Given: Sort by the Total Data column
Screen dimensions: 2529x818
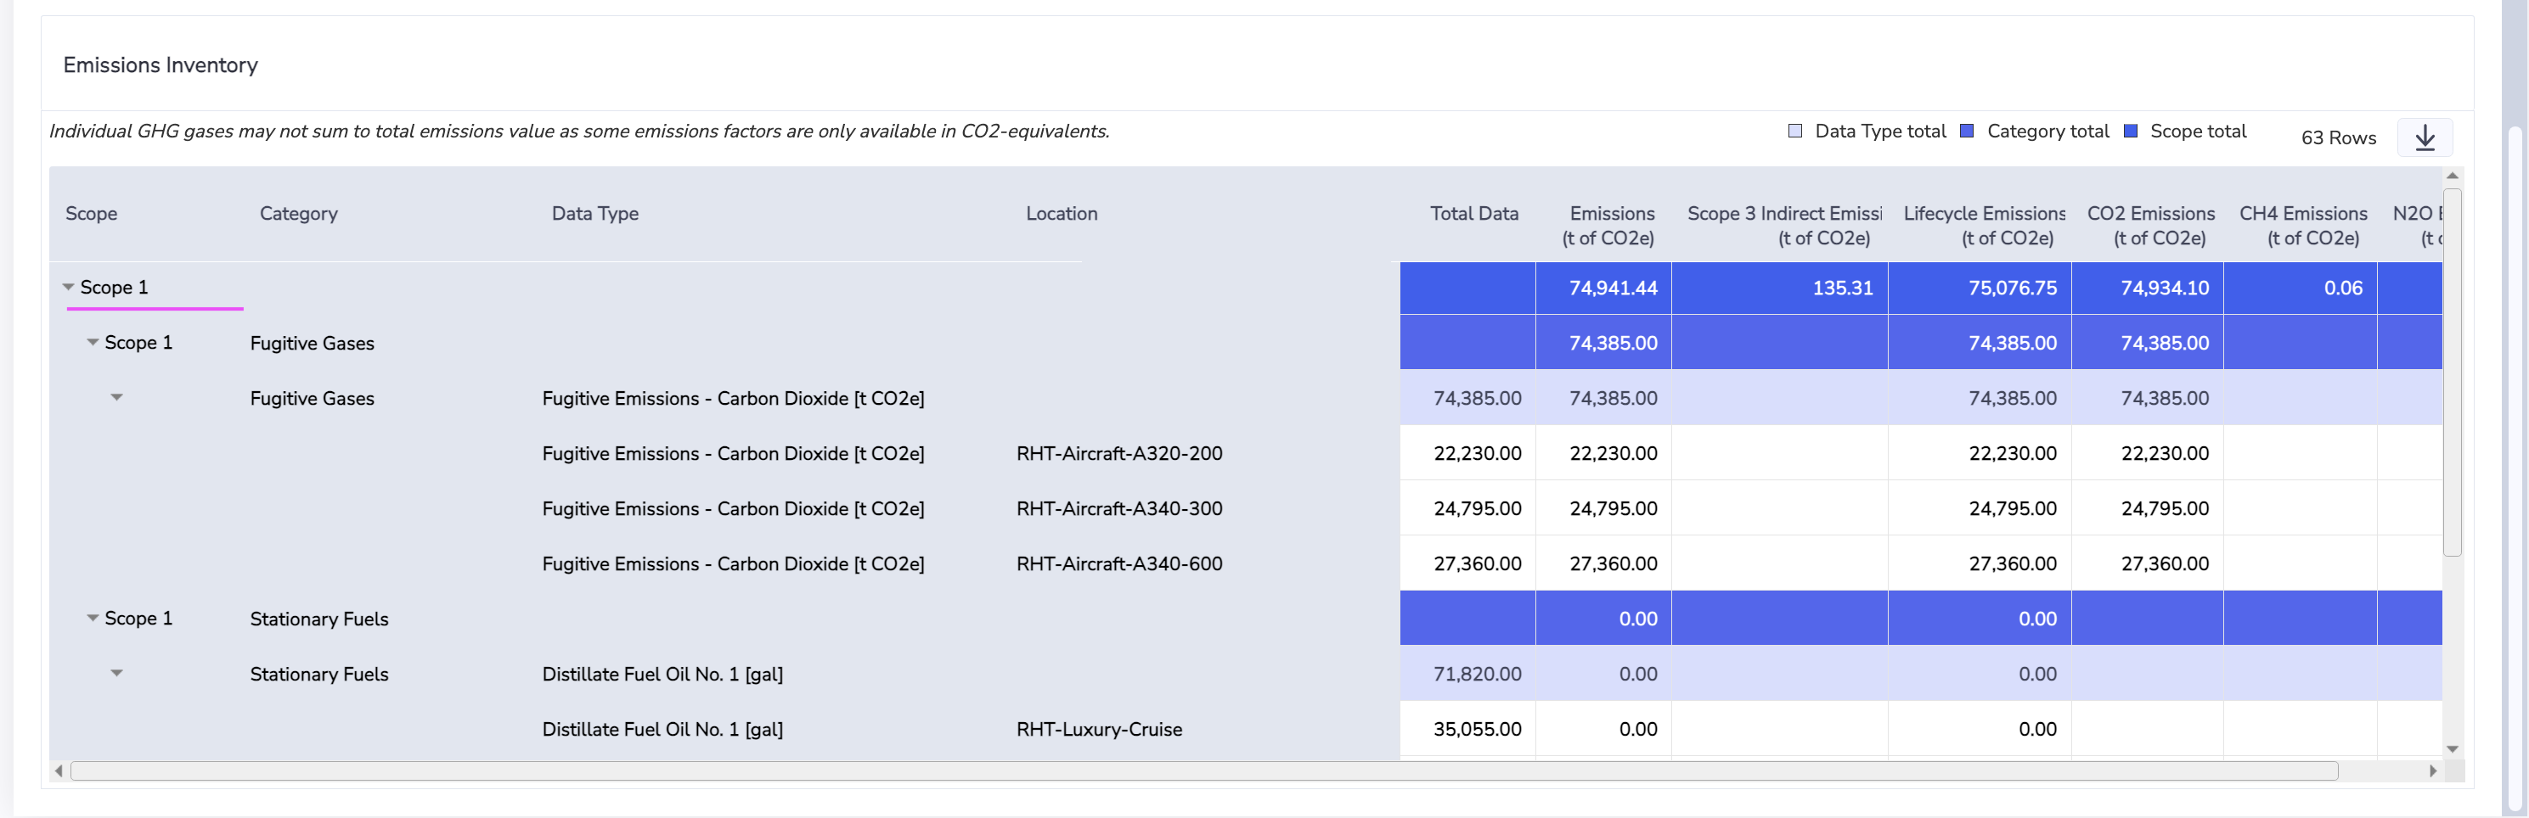Looking at the screenshot, I should tap(1473, 214).
